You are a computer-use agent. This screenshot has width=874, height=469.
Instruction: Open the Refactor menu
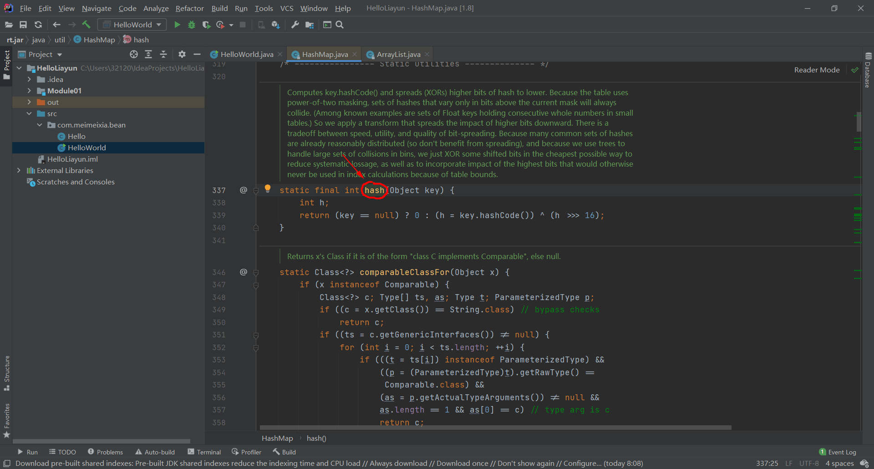(x=189, y=8)
